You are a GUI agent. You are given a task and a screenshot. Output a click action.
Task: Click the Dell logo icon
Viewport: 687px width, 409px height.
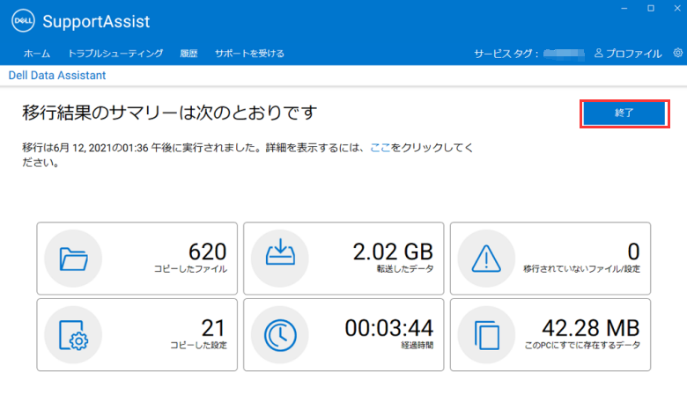pyautogui.click(x=23, y=20)
